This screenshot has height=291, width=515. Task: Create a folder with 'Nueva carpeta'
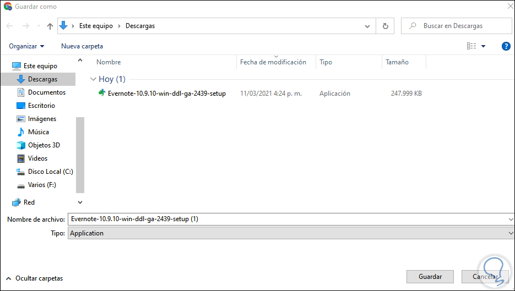coord(82,46)
